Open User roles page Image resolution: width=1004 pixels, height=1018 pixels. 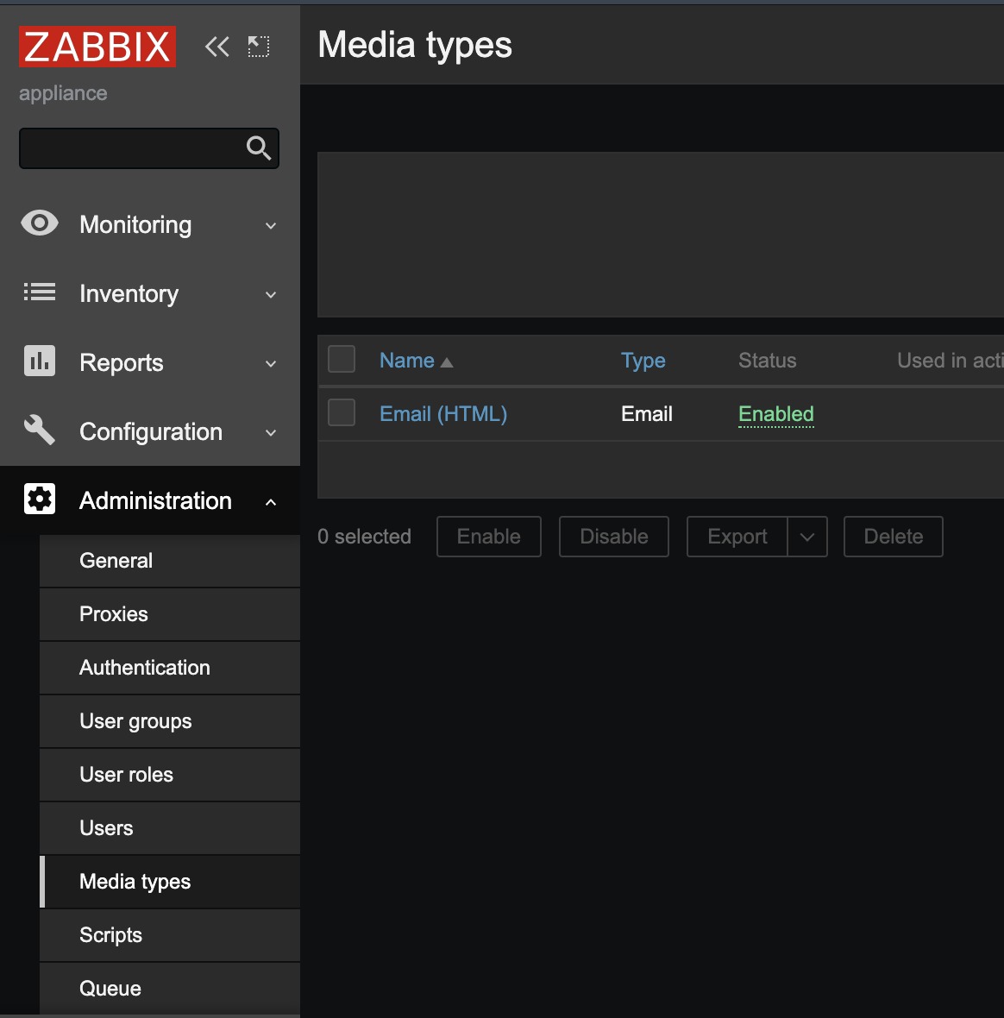[170, 775]
